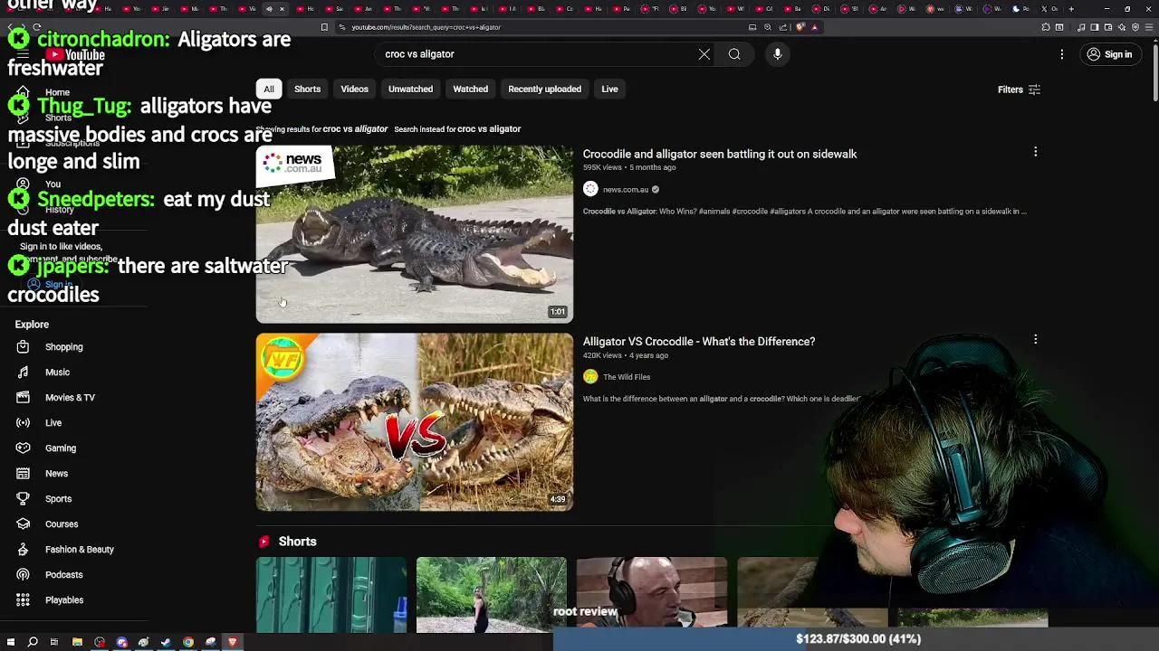Open the Brave Wallet icon
Viewport: 1159px width, 651px height.
1108,27
